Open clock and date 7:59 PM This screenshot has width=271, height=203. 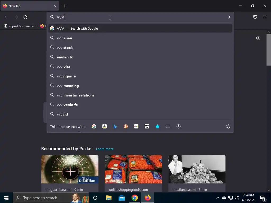[x=248, y=198]
